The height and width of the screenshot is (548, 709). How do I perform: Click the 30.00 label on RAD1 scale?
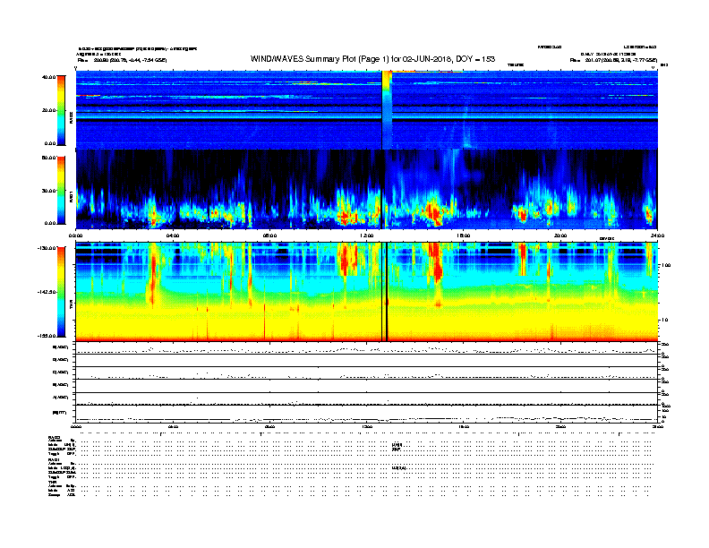[x=48, y=191]
